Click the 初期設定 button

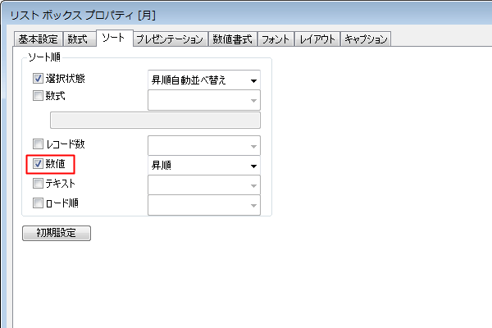point(56,233)
